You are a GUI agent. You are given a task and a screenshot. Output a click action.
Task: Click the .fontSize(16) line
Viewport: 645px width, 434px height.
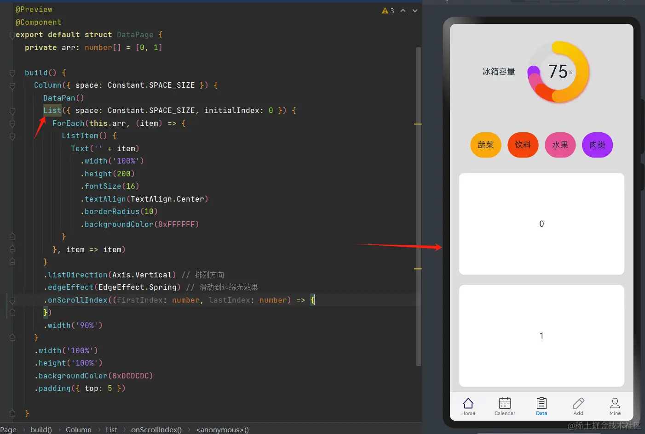[x=109, y=186]
